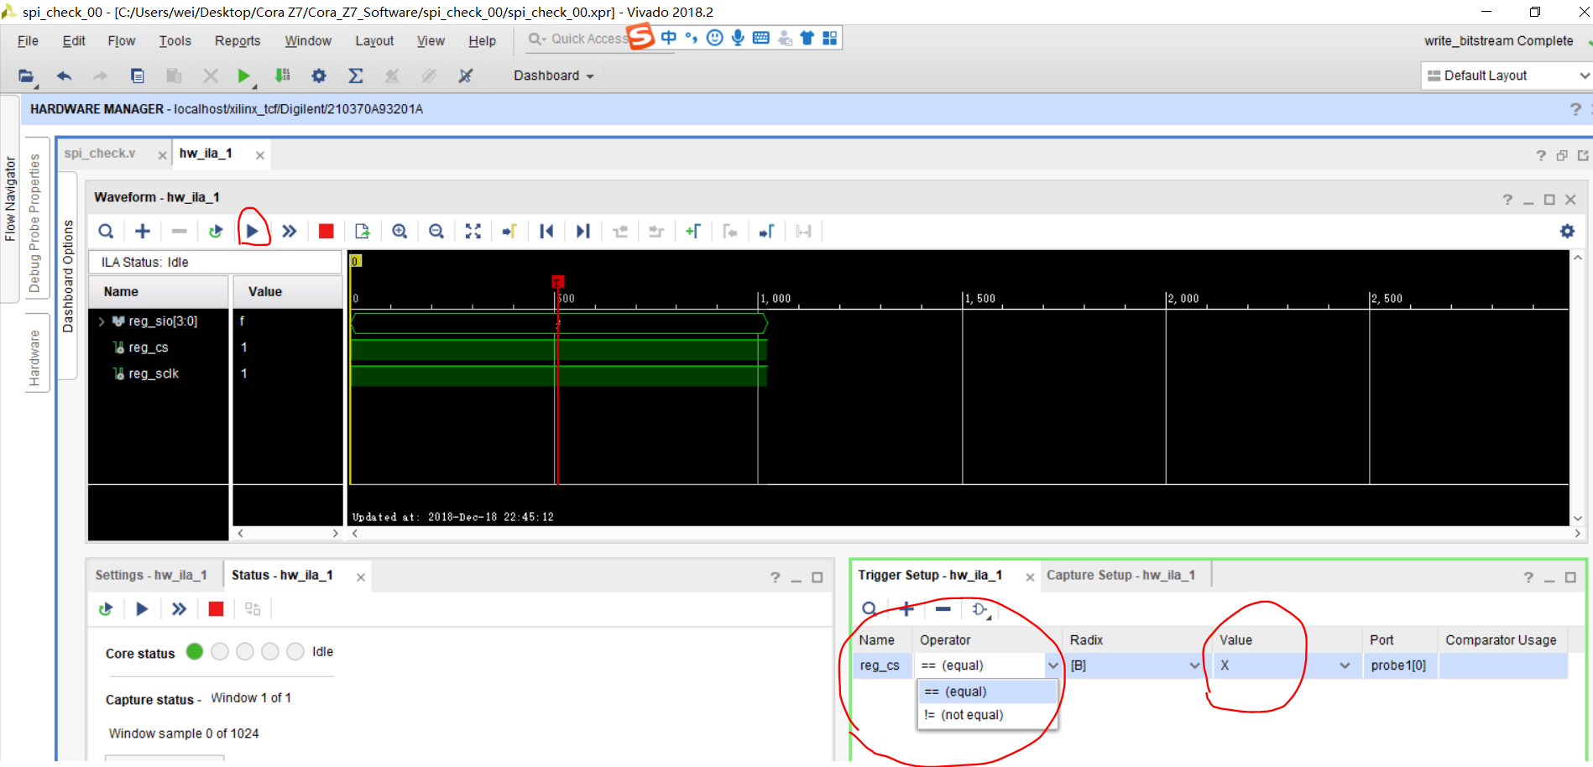Export the ILA data
Viewport: 1593px width, 767px height.
(362, 231)
